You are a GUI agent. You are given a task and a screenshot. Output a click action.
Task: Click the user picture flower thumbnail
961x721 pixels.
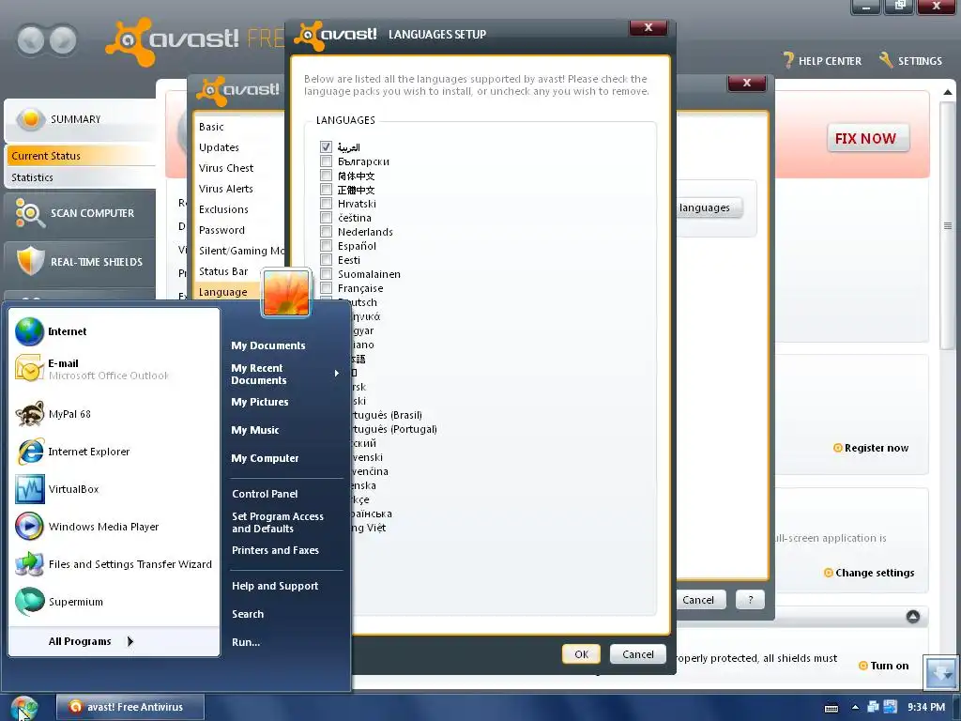(286, 294)
